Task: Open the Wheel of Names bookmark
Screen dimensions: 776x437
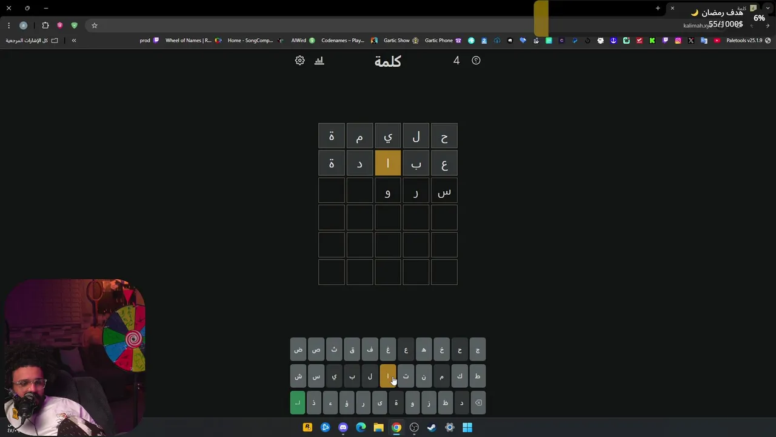Action: pos(193,41)
